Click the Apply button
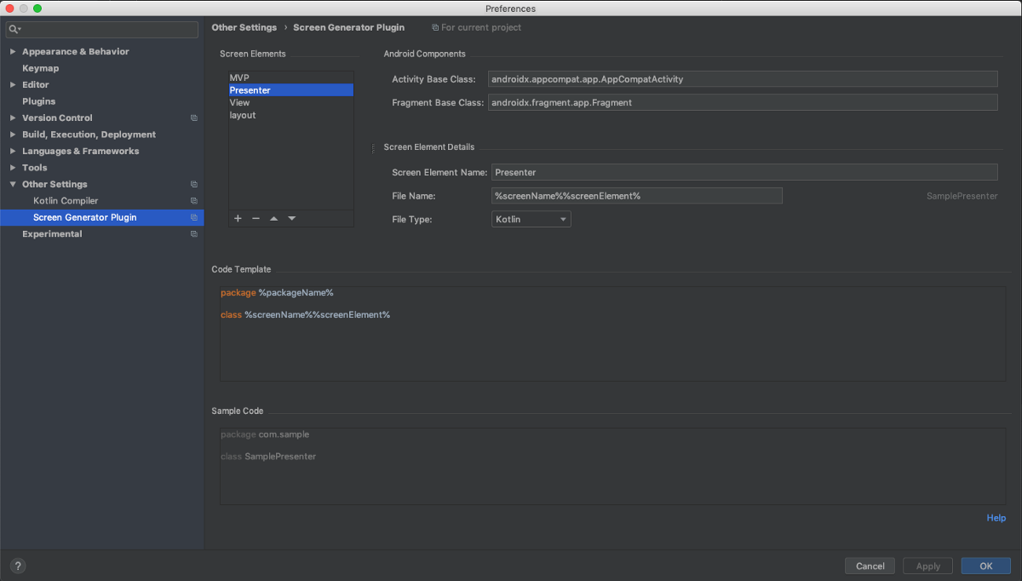Image resolution: width=1022 pixels, height=581 pixels. coord(927,566)
